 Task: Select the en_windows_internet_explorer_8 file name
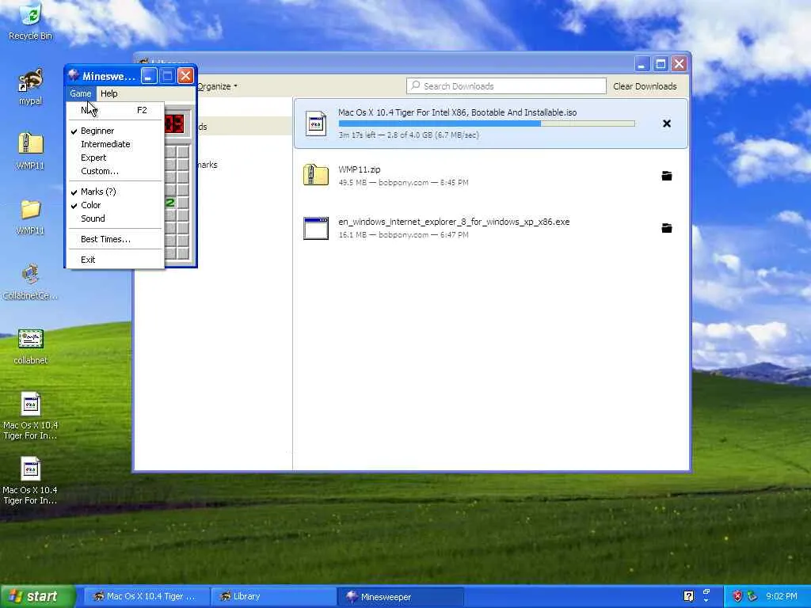454,222
